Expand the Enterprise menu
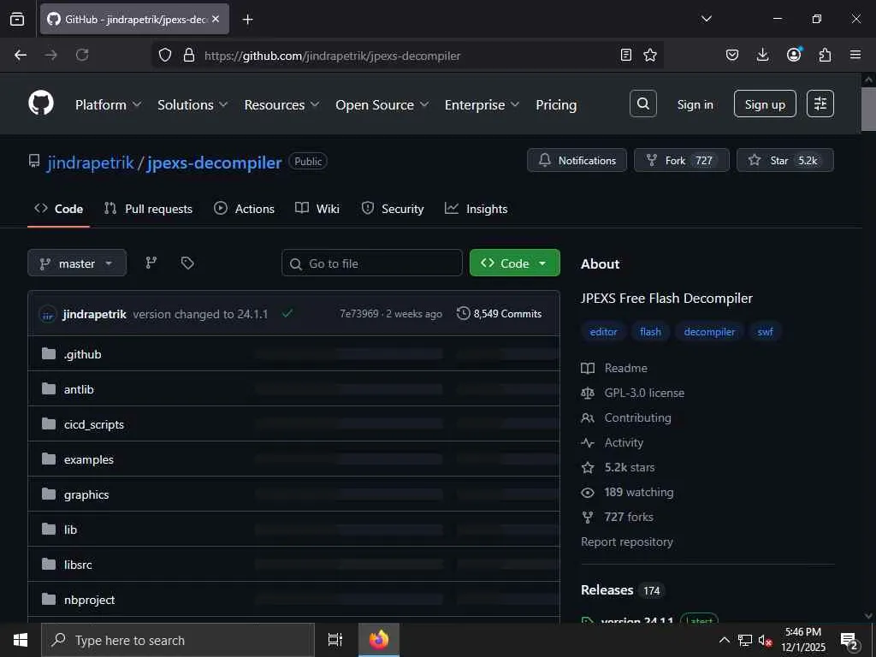This screenshot has height=657, width=876. coord(482,104)
